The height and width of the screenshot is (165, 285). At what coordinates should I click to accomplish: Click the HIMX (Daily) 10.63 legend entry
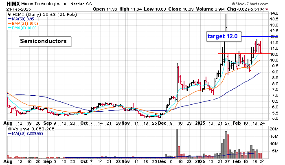tap(44, 14)
